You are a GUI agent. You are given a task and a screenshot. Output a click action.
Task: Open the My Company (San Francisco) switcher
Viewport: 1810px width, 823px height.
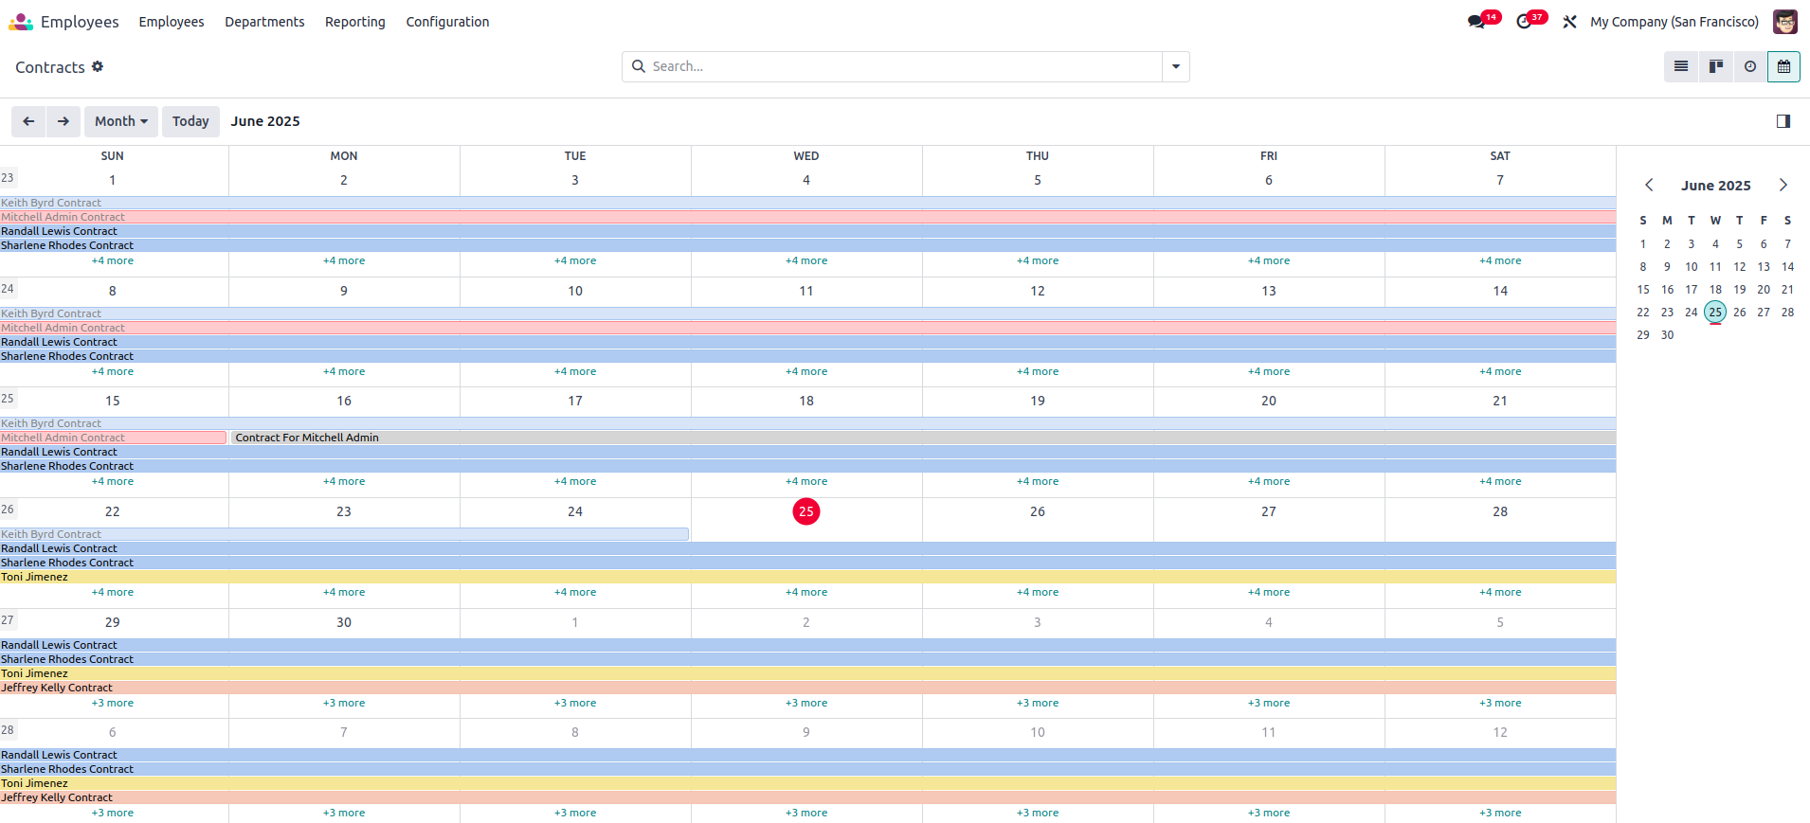coord(1674,22)
